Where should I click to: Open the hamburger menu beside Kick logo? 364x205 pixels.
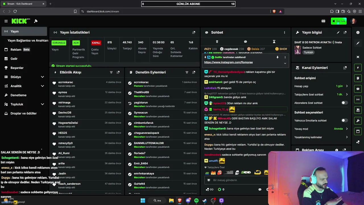pos(6,21)
